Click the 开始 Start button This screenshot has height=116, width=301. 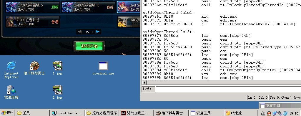click(7, 113)
